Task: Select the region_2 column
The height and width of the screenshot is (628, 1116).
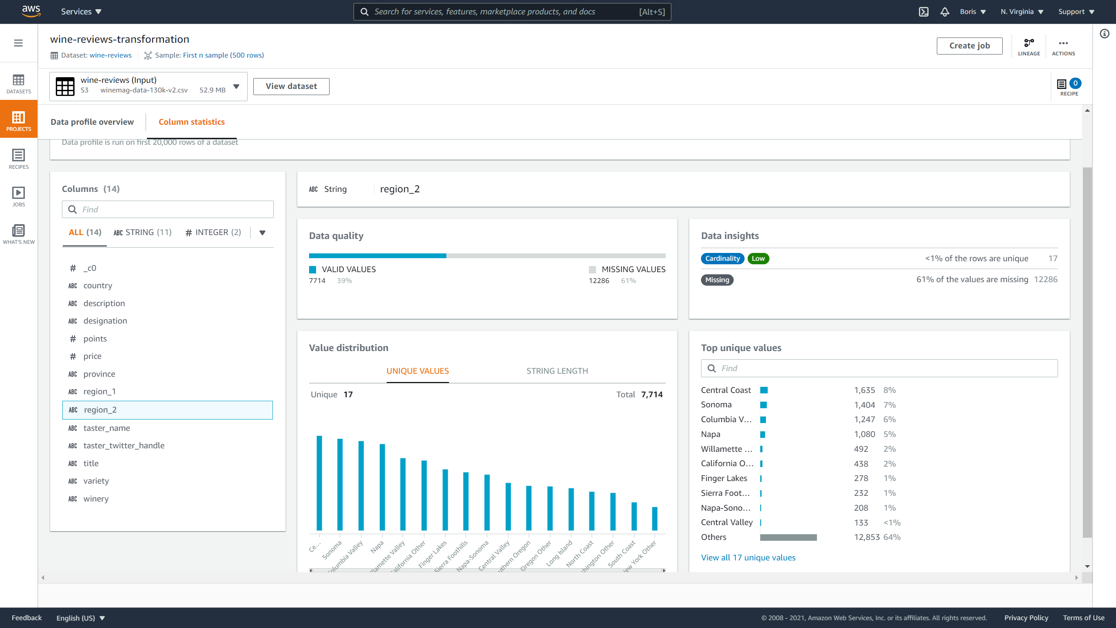Action: click(x=168, y=410)
